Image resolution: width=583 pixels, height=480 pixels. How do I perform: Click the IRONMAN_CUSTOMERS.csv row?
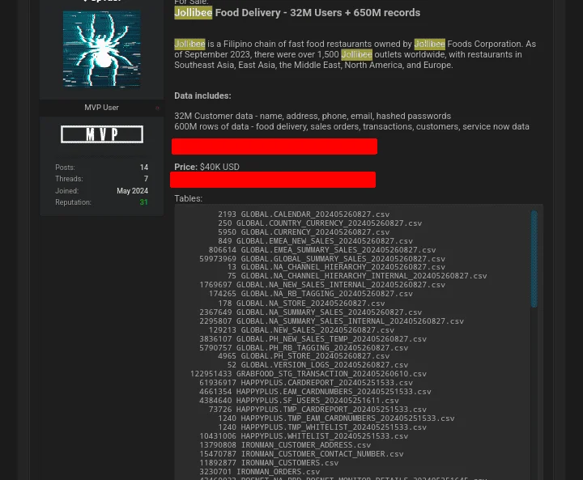coord(269,464)
